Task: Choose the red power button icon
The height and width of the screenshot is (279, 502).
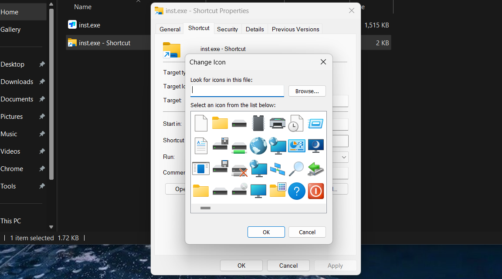Action: click(x=316, y=191)
